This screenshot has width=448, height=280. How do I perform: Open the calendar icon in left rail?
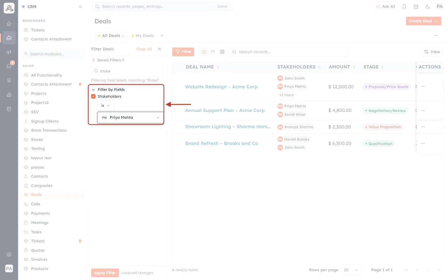9,109
